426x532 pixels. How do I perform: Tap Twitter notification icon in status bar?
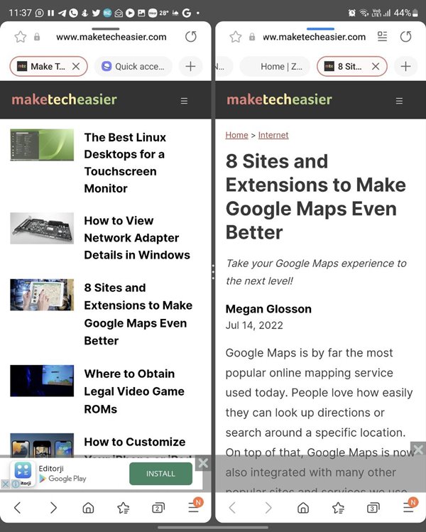[96, 13]
